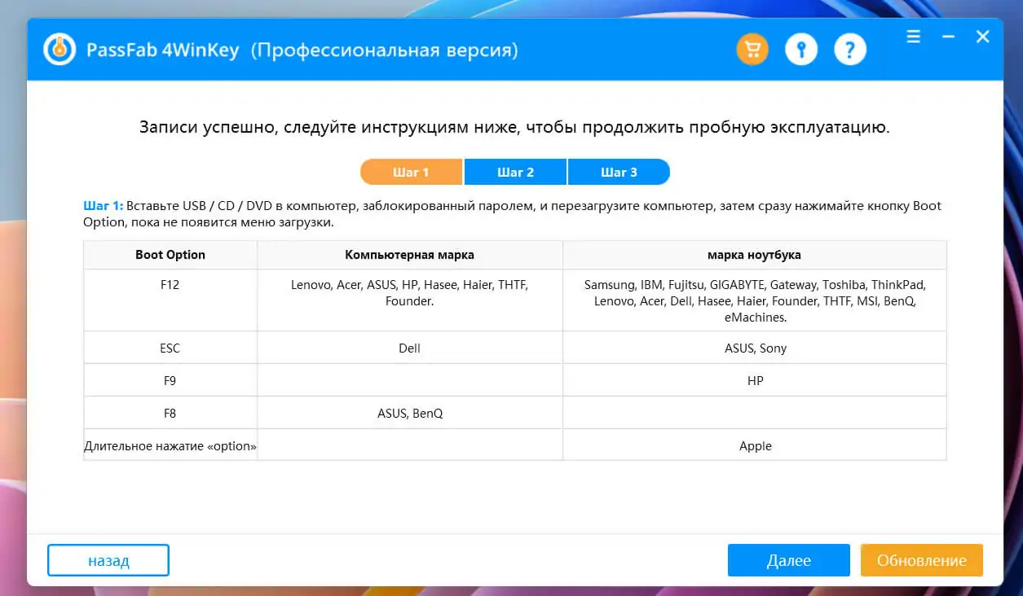Select the ESC boot option cell

(x=170, y=348)
